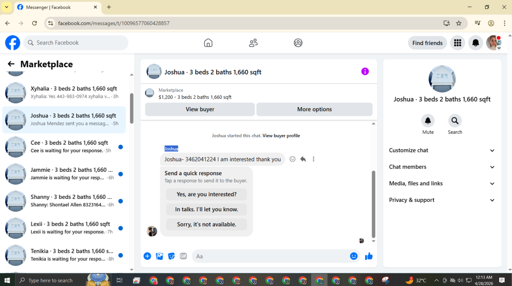
Task: Open Shanny conversation in list
Action: pos(64,201)
